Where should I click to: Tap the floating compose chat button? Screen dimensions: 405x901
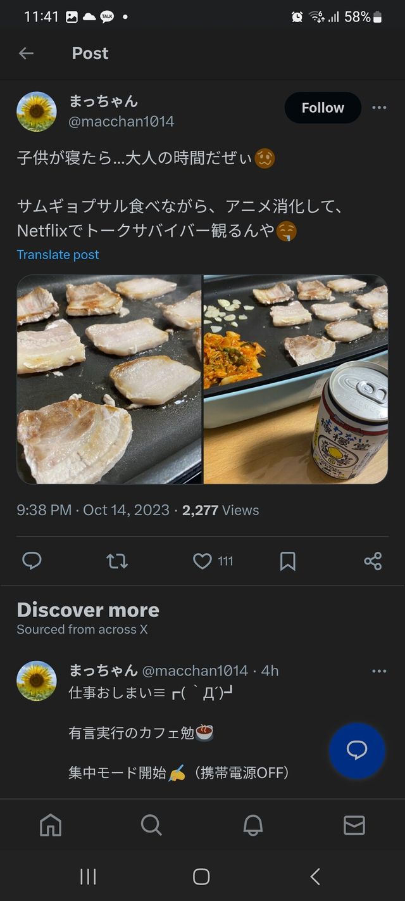[357, 750]
